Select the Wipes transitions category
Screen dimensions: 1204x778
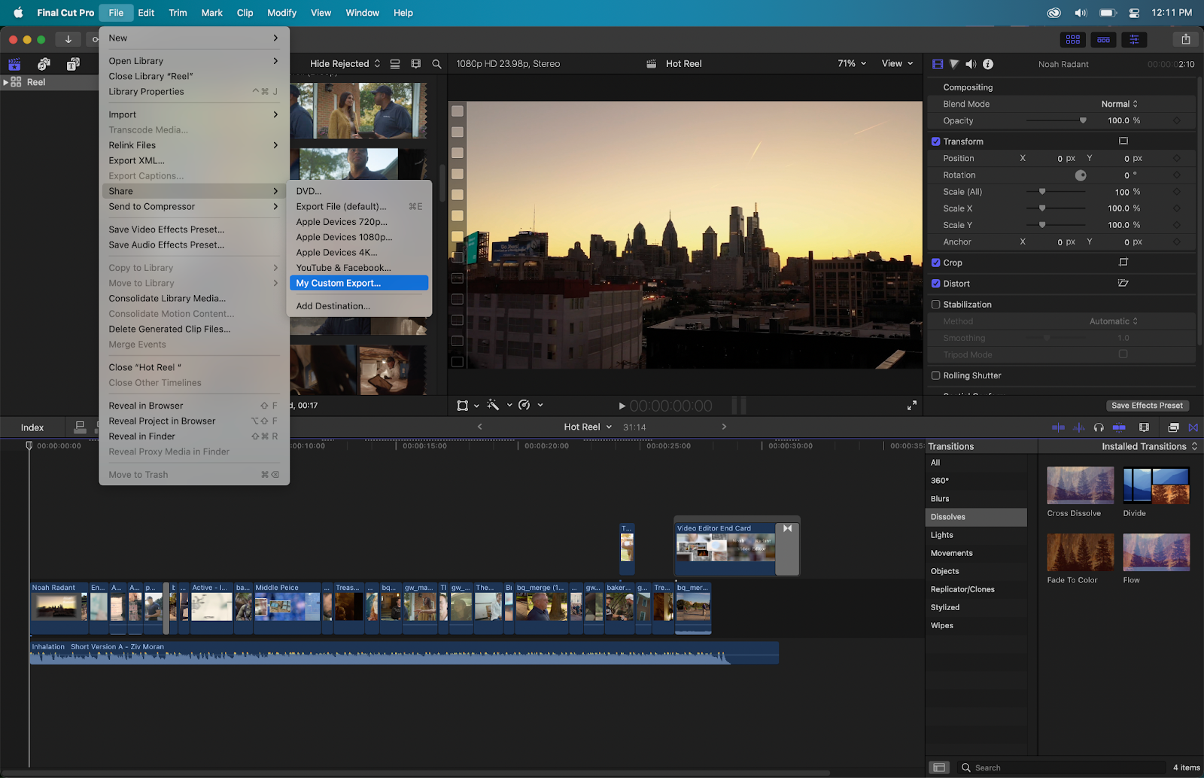[976, 625]
